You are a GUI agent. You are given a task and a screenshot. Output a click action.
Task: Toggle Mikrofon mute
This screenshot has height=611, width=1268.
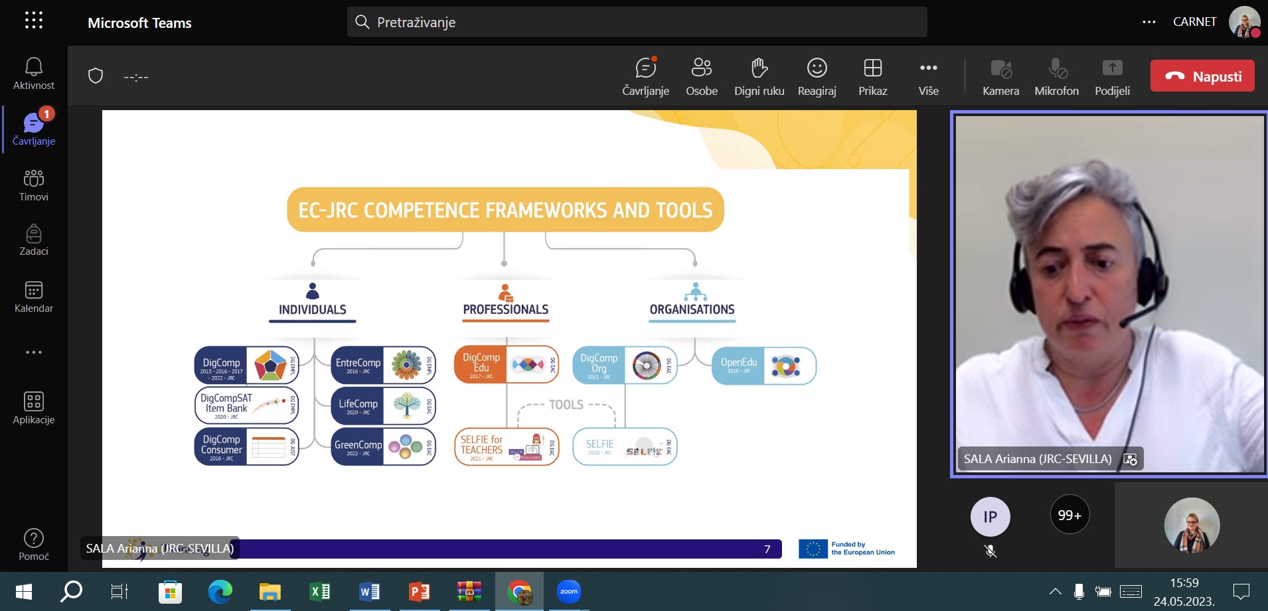[1057, 77]
